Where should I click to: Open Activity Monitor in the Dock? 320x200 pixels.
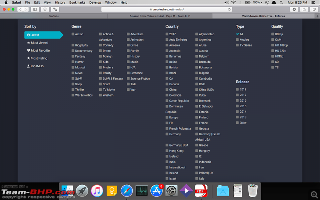point(142,191)
